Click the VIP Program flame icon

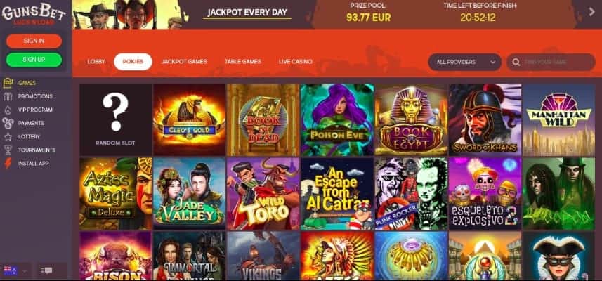[8, 110]
